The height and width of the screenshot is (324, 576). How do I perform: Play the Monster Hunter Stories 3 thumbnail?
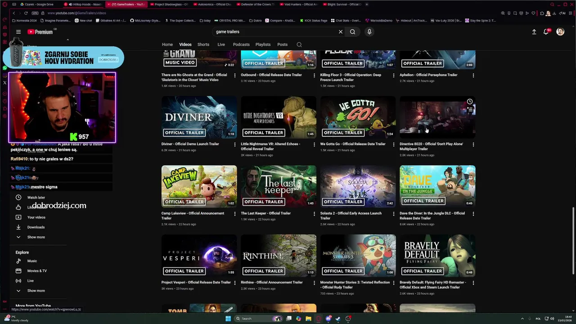pos(358,256)
